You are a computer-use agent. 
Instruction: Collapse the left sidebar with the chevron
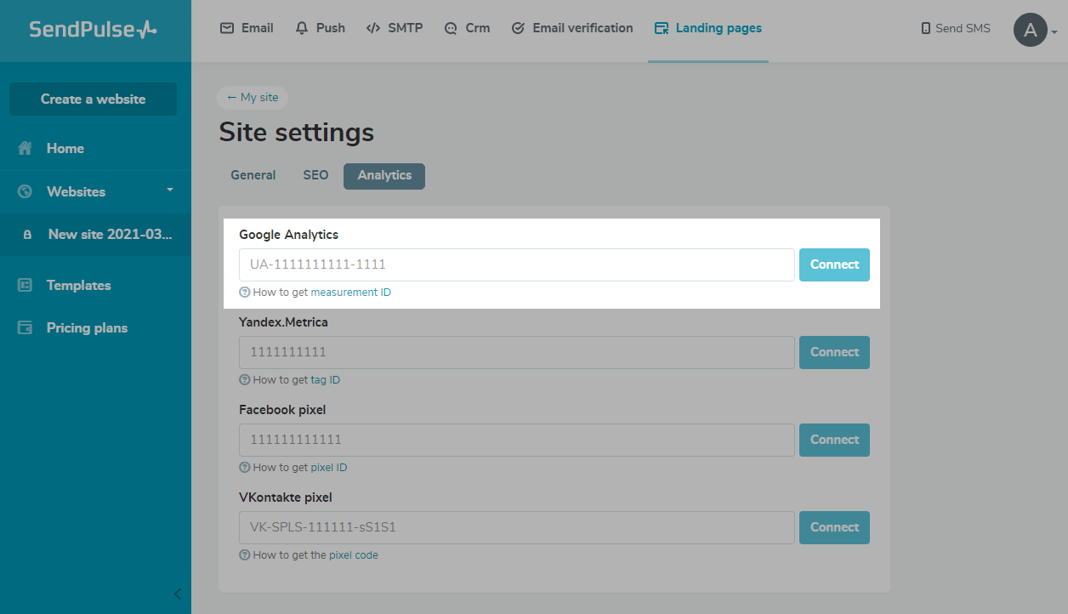177,594
